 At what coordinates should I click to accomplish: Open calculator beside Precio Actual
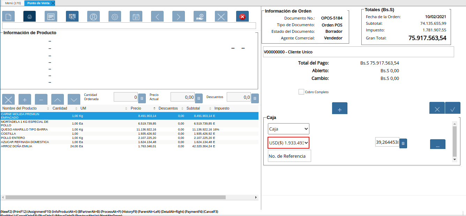pyautogui.click(x=199, y=99)
